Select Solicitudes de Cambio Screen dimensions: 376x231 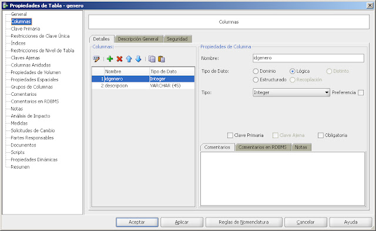pyautogui.click(x=33, y=130)
